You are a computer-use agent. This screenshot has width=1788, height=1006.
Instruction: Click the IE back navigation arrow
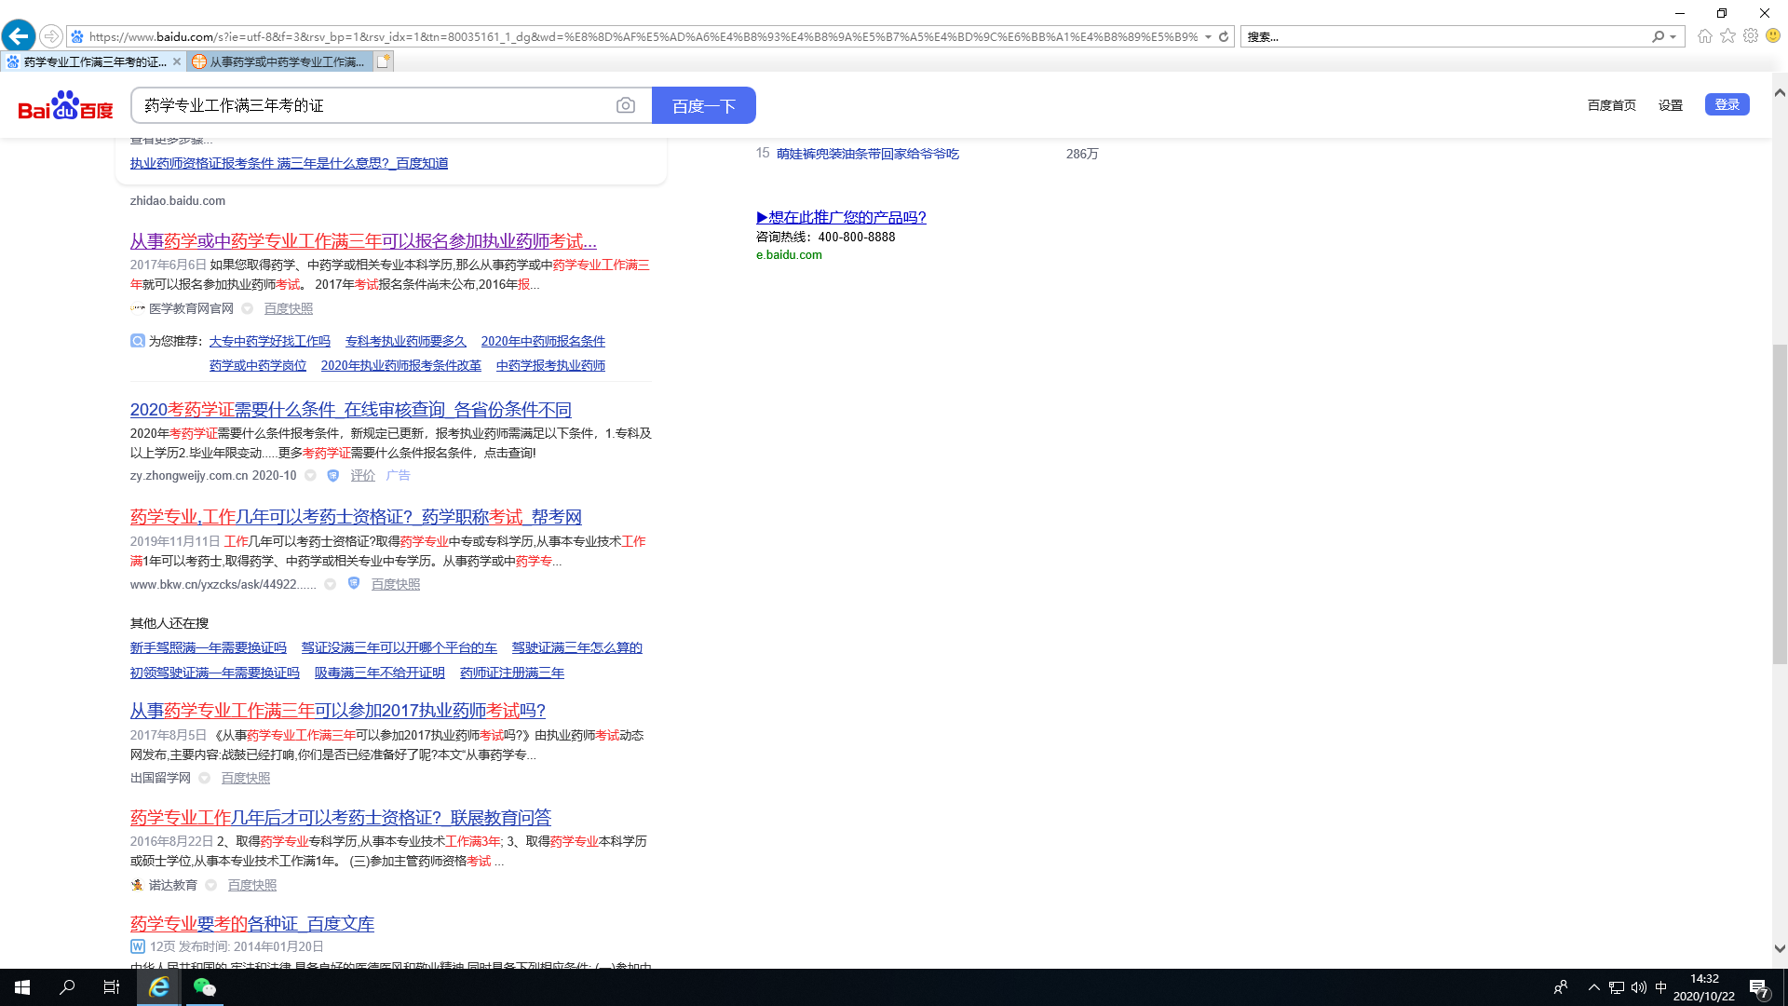click(x=19, y=36)
